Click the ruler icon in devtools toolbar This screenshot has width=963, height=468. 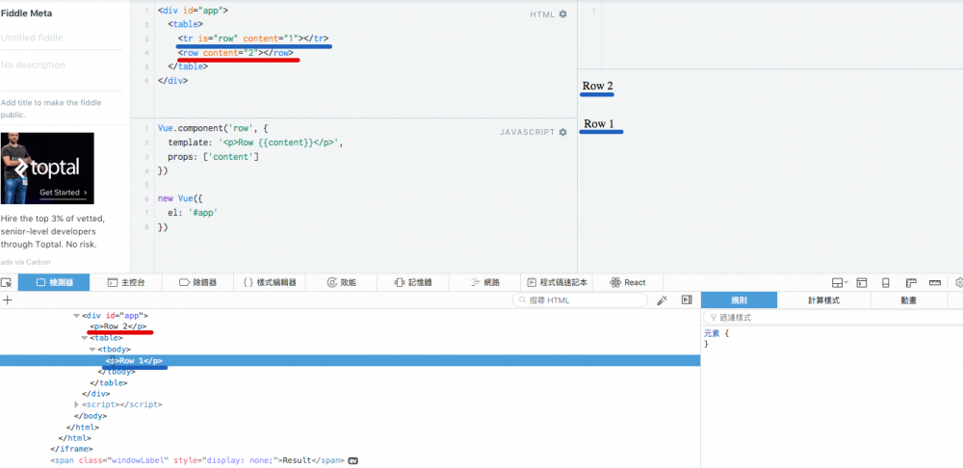pos(935,282)
